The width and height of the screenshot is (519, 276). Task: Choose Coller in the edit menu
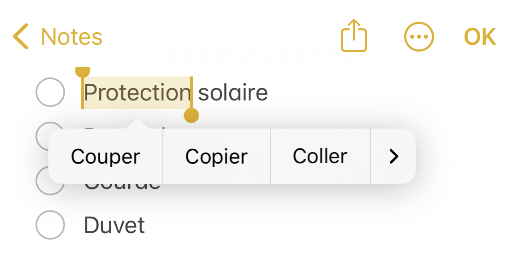click(320, 157)
